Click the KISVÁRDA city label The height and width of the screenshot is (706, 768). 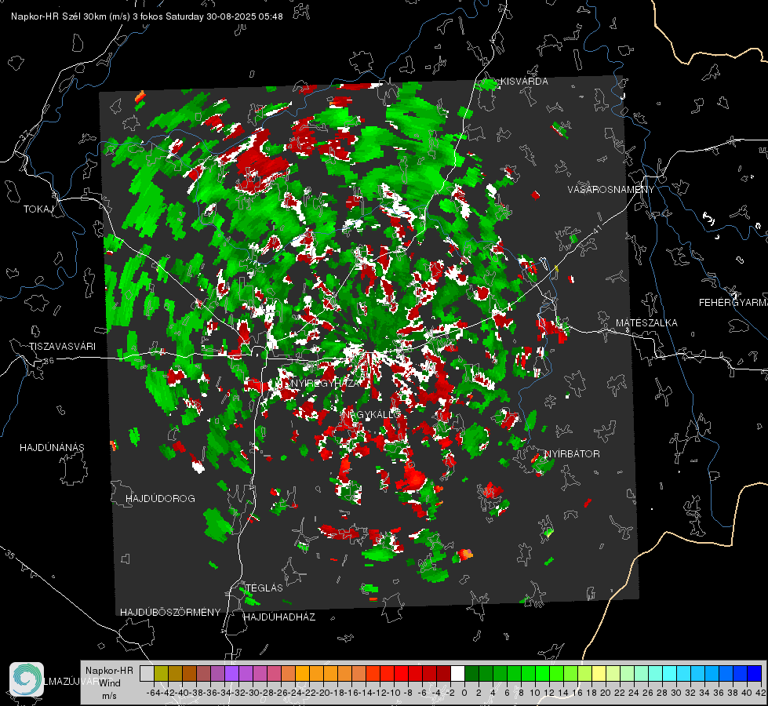coord(523,82)
